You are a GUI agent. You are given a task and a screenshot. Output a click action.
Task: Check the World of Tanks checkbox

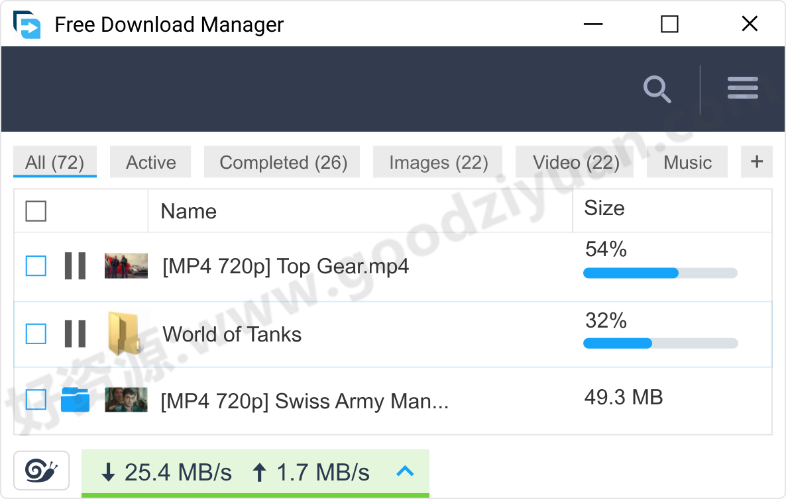point(35,334)
